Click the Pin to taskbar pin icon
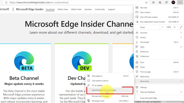Viewport: 184px width, 103px height. point(89,85)
